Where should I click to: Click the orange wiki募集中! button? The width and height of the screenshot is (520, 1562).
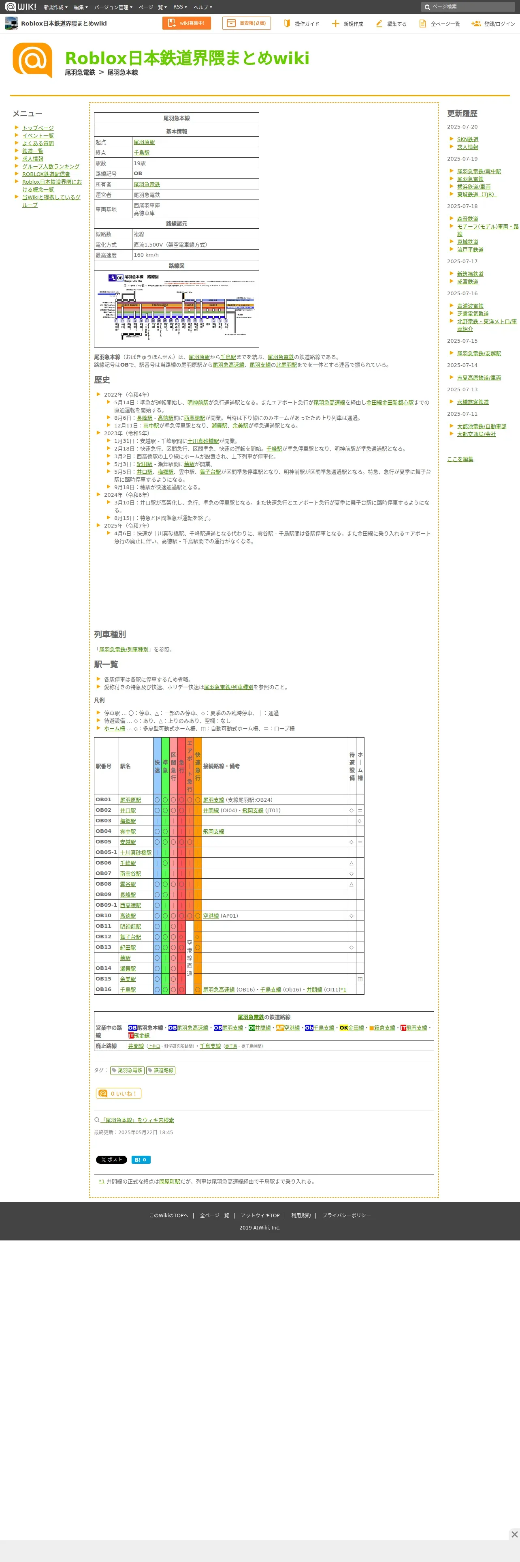186,23
